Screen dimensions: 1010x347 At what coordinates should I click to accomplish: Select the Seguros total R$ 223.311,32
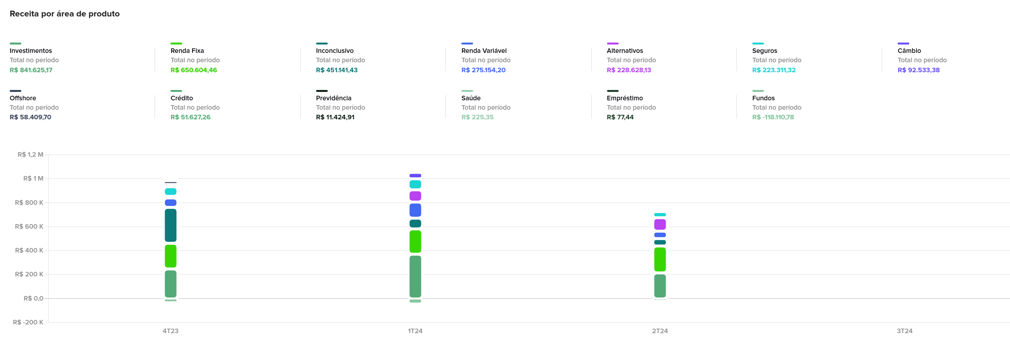[774, 70]
